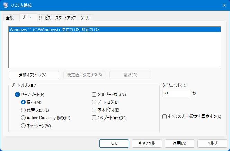
Task: Close the システム構成 dialog
Action: click(x=224, y=5)
